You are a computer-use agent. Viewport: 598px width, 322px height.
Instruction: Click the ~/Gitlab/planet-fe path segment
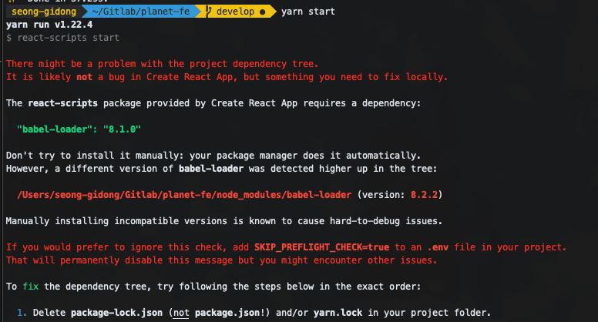click(x=141, y=12)
